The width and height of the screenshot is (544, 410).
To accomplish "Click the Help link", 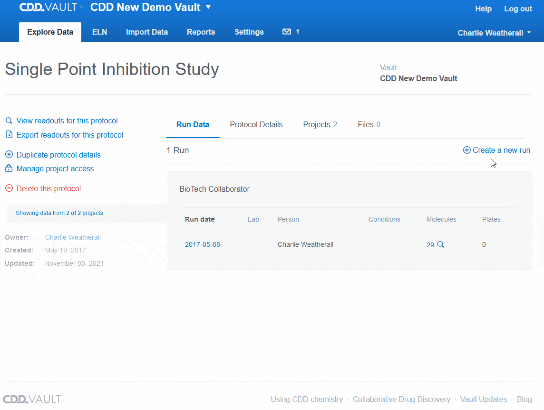I will click(x=483, y=9).
